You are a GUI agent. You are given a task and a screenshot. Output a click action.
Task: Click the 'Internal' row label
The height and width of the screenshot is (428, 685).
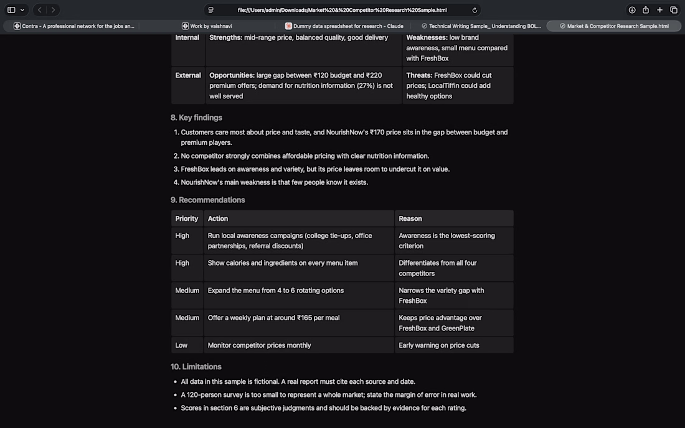tap(187, 37)
